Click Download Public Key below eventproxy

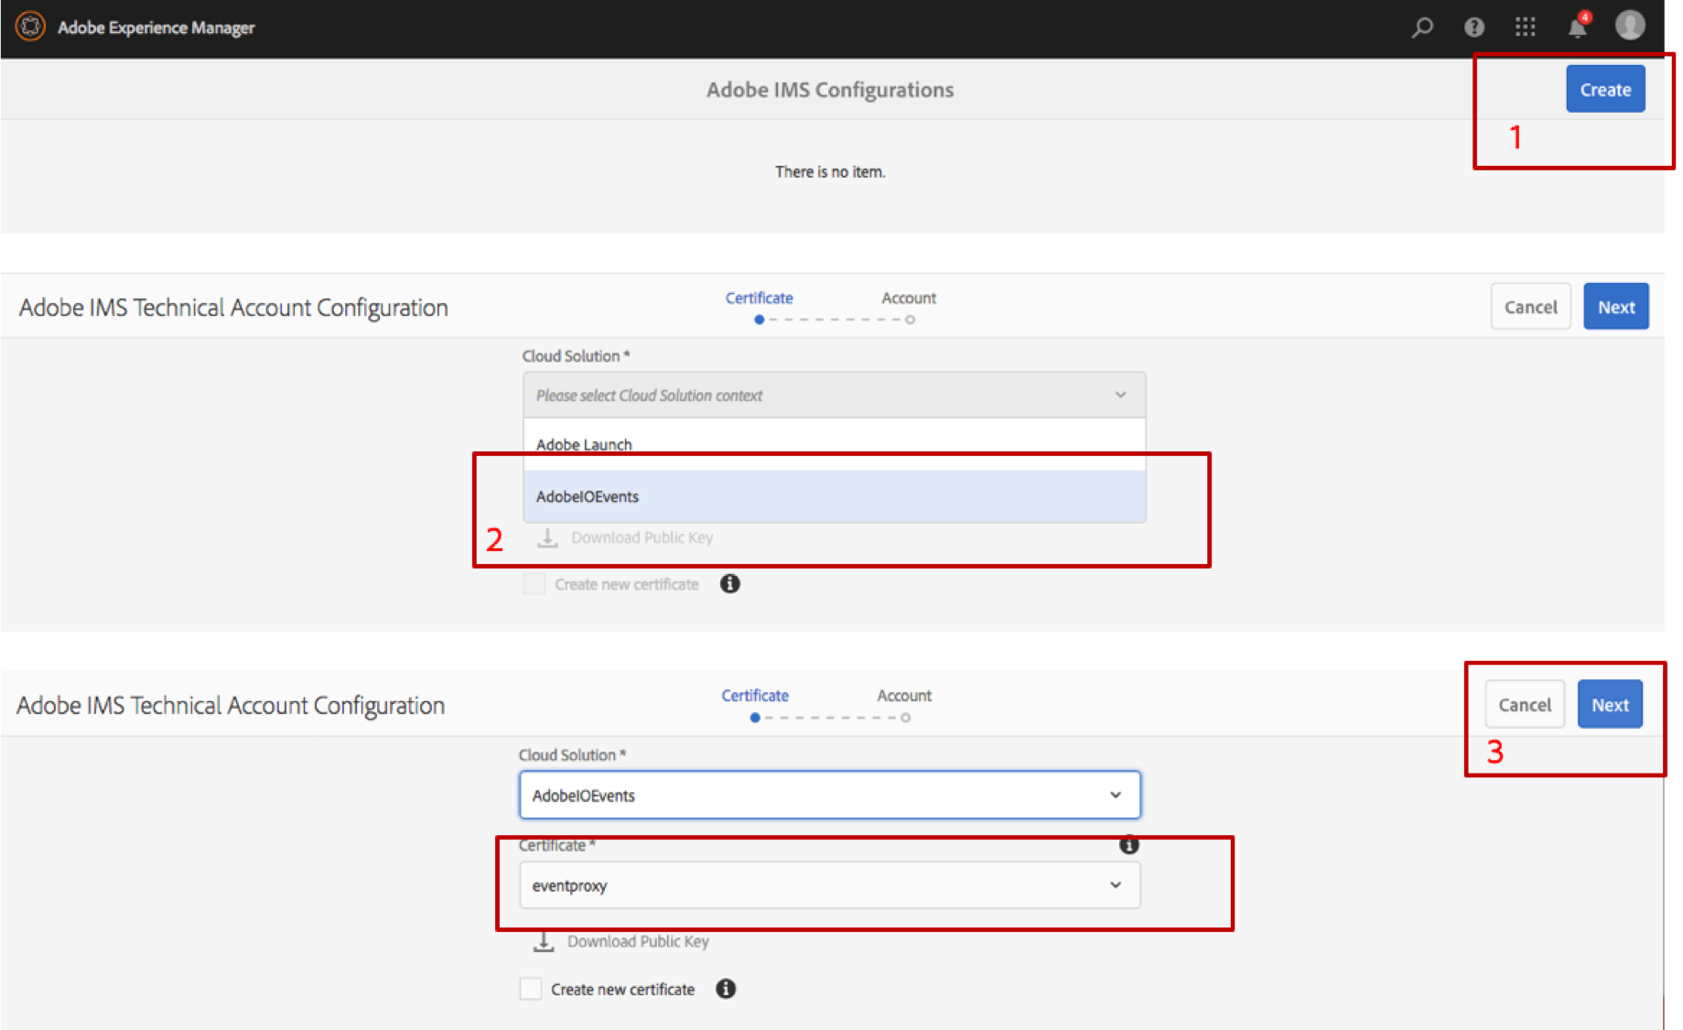coord(638,941)
